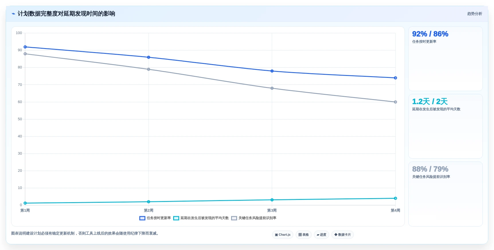Click the cyan data point at 第3周

coord(272,200)
